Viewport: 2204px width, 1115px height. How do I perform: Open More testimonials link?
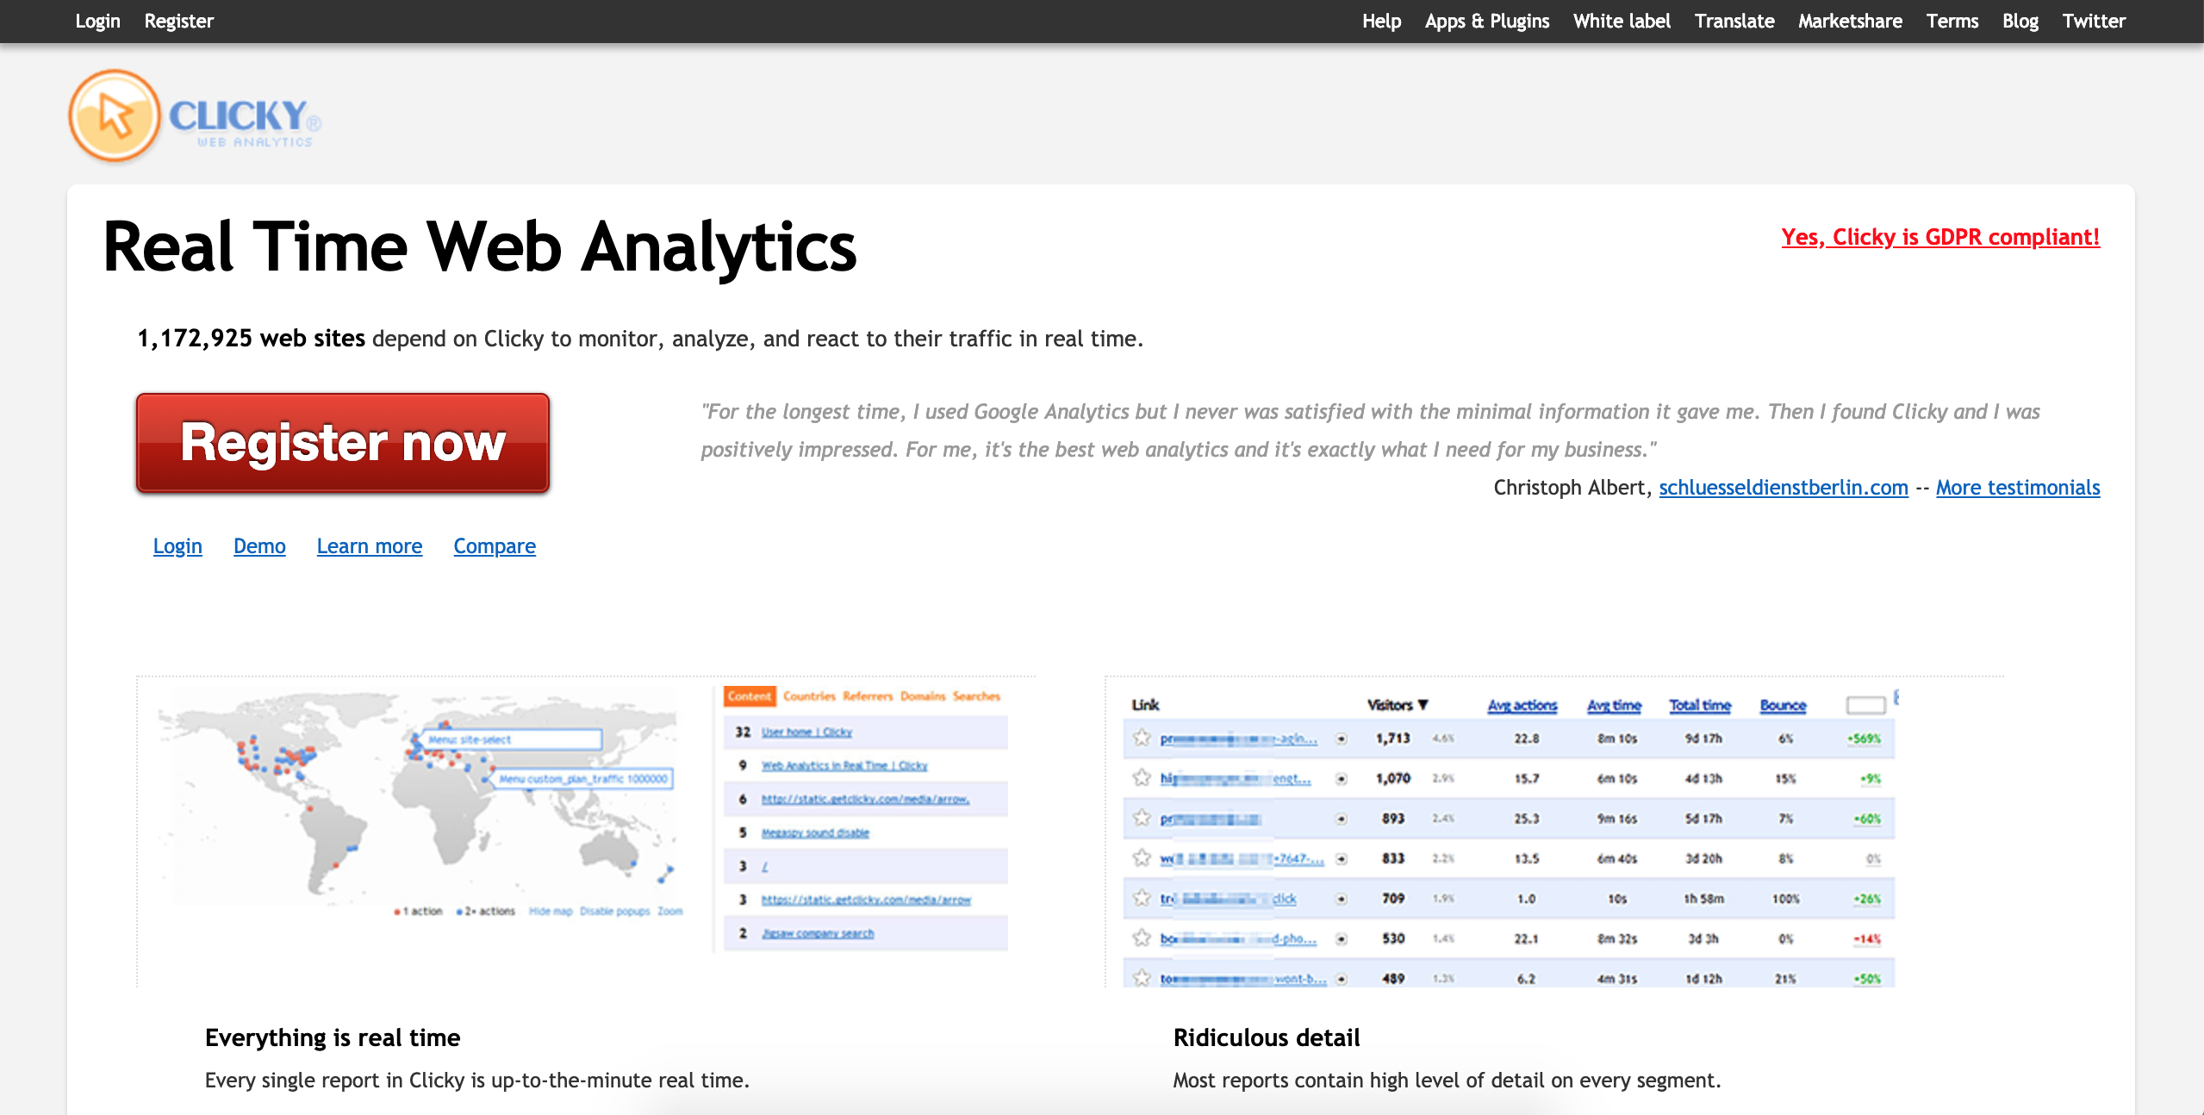pos(2018,488)
